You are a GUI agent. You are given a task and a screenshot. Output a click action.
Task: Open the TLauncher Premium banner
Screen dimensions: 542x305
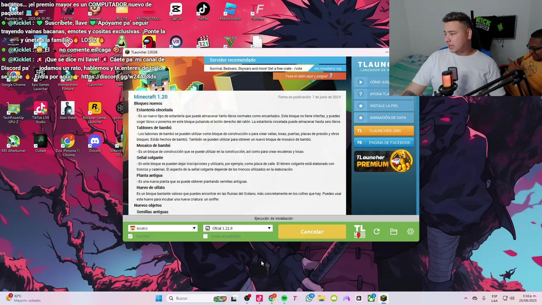[x=384, y=161]
